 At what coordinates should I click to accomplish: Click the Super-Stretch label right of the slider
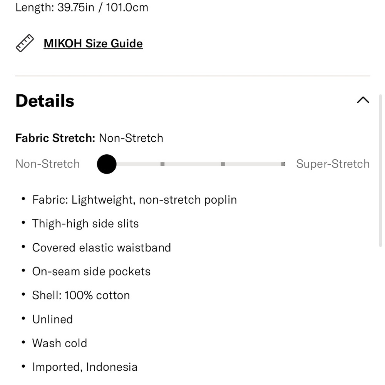point(333,164)
